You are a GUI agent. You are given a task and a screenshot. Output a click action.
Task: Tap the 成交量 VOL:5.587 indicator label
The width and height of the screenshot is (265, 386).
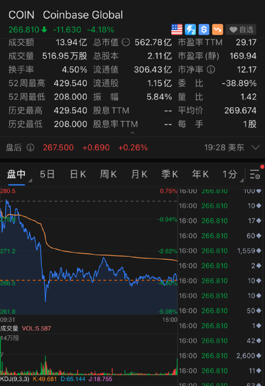(x=25, y=328)
